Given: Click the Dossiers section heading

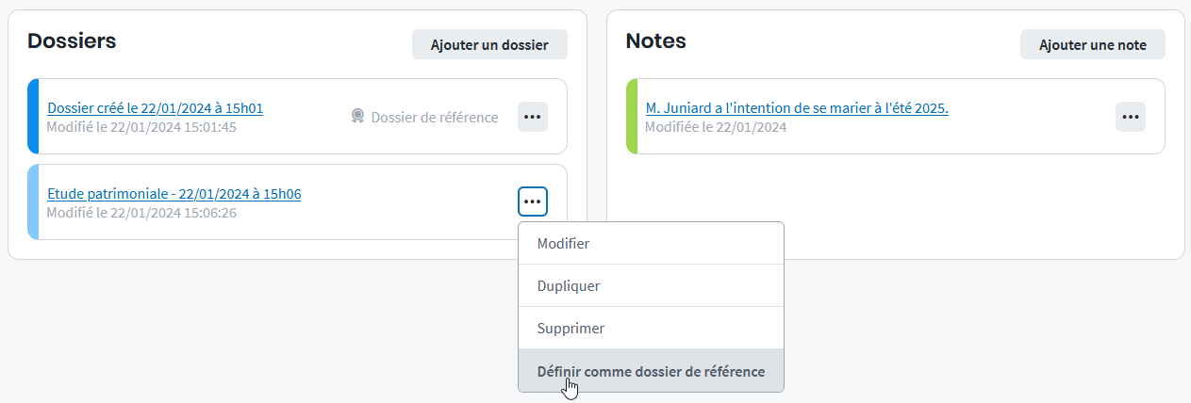Looking at the screenshot, I should pos(72,40).
